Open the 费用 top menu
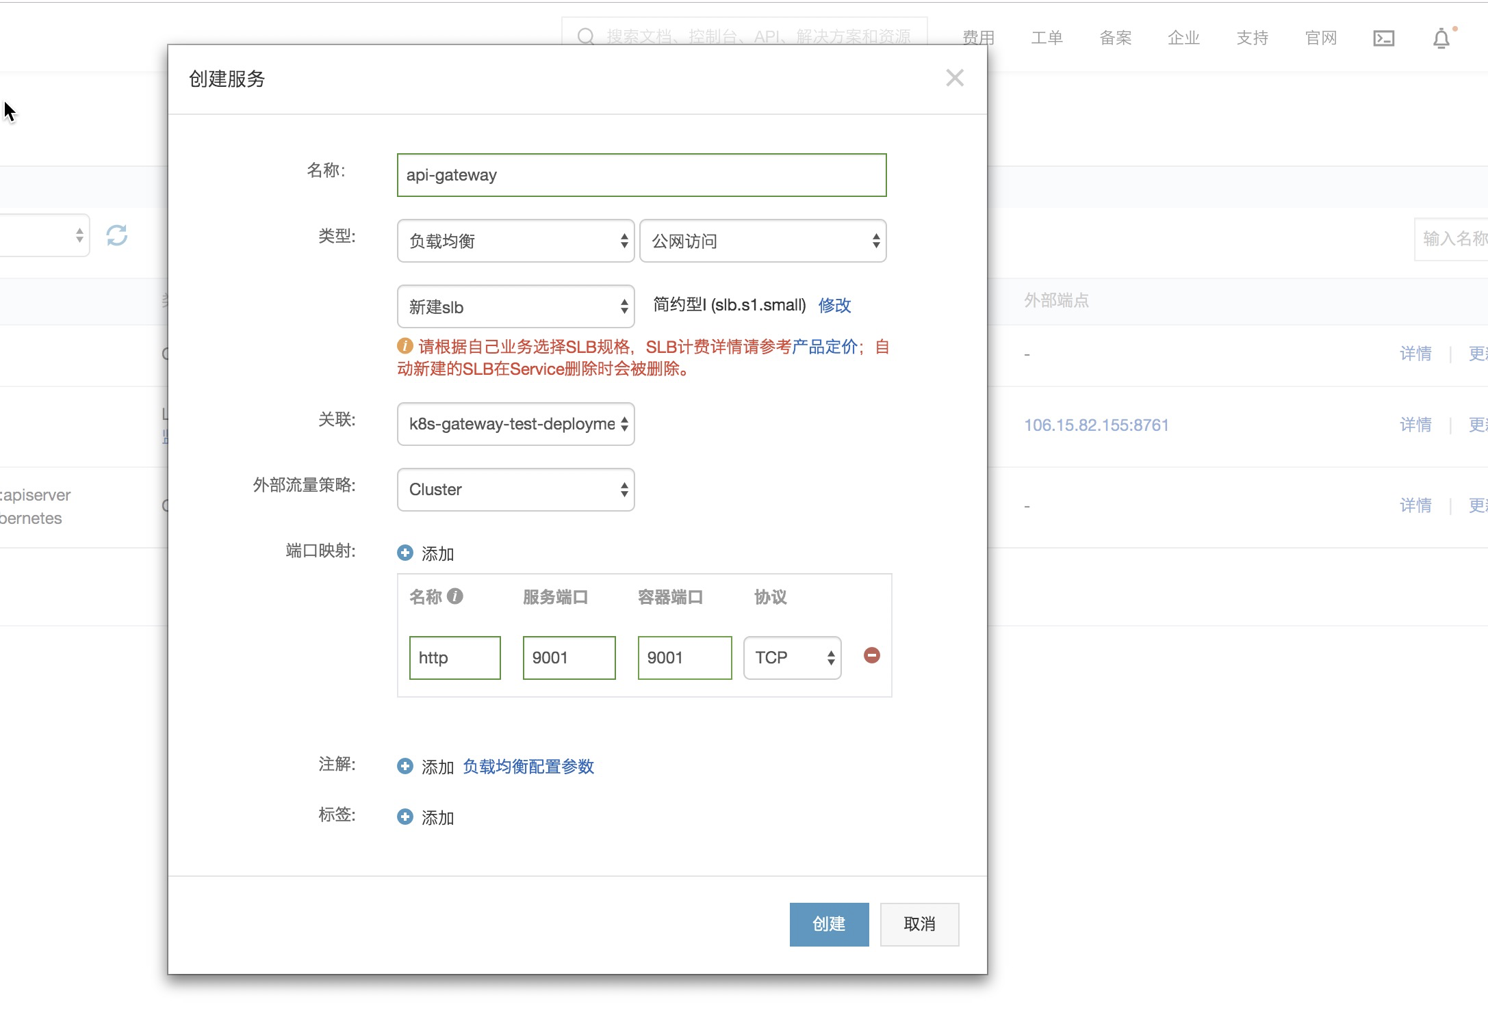1488x1030 pixels. coord(978,38)
